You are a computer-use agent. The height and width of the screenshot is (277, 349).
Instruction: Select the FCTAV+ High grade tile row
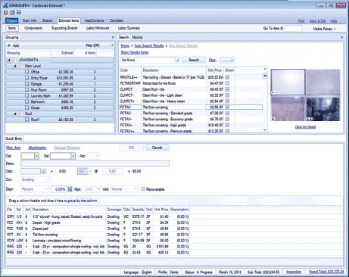(x=191, y=125)
